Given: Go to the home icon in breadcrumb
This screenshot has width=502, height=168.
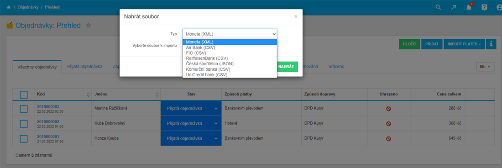Looking at the screenshot, I should 9,7.
